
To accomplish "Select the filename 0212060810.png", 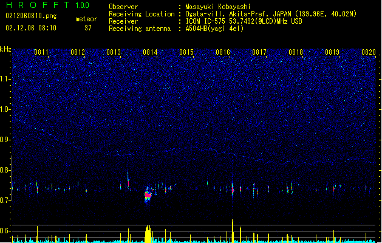I will pyautogui.click(x=31, y=16).
